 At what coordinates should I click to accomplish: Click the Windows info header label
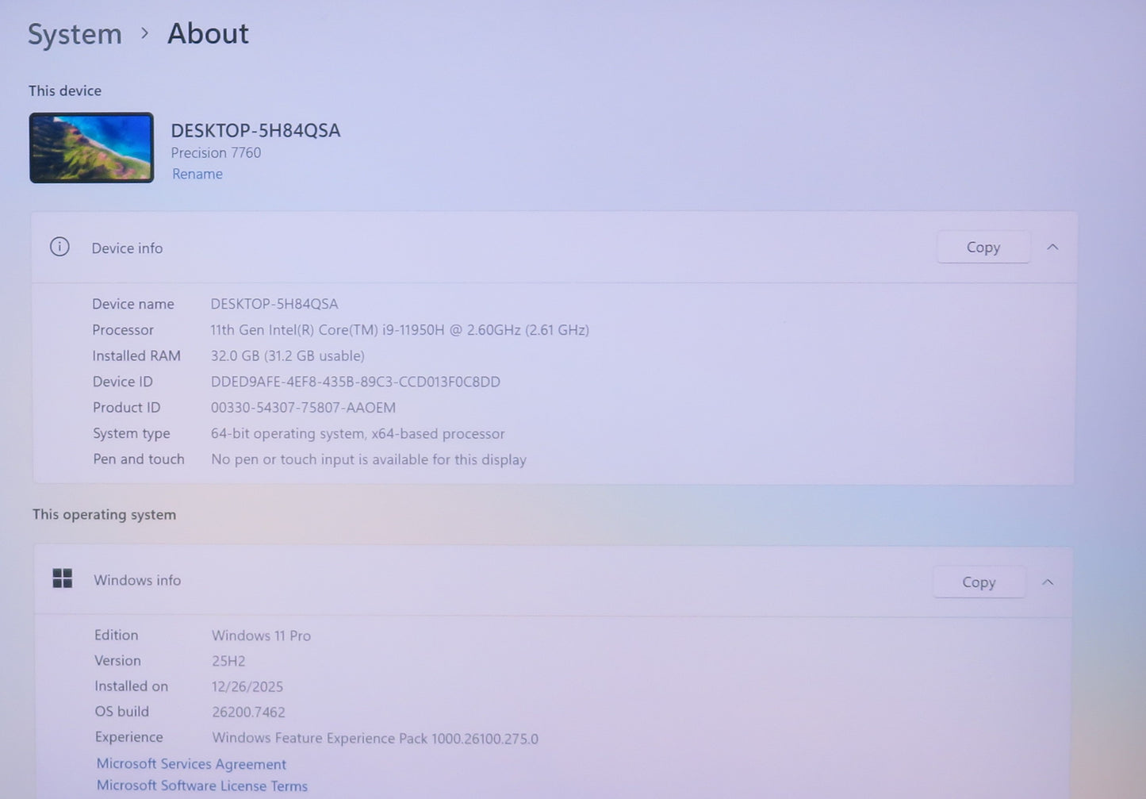137,580
